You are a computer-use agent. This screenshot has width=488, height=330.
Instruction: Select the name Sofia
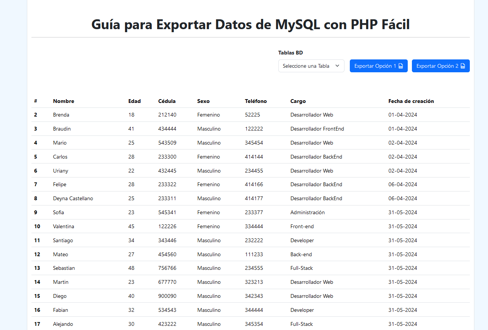pos(58,212)
